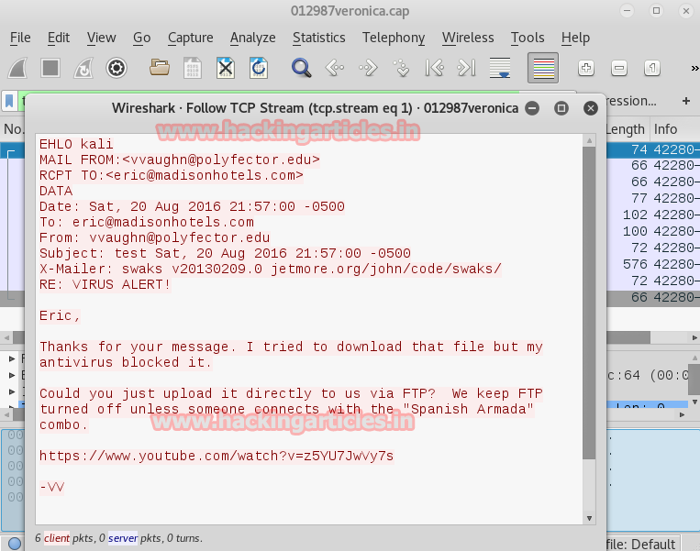Open expert information status bar circle
The width and height of the screenshot is (700, 551).
[15, 544]
